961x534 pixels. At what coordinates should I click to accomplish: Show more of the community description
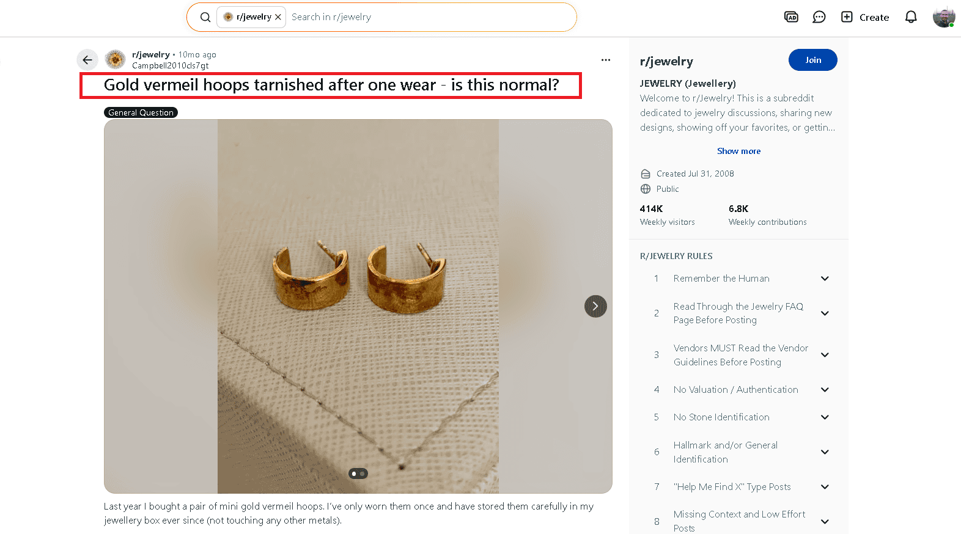[738, 150]
